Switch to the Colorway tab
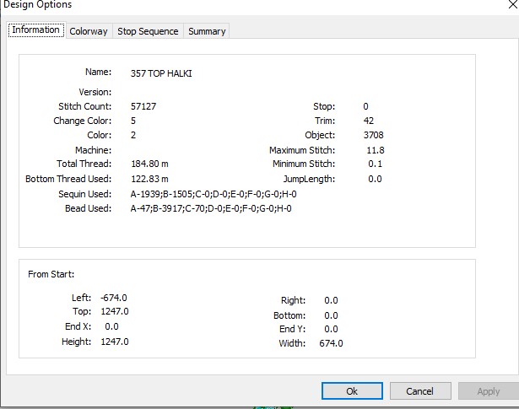This screenshot has height=409, width=519. pyautogui.click(x=89, y=31)
